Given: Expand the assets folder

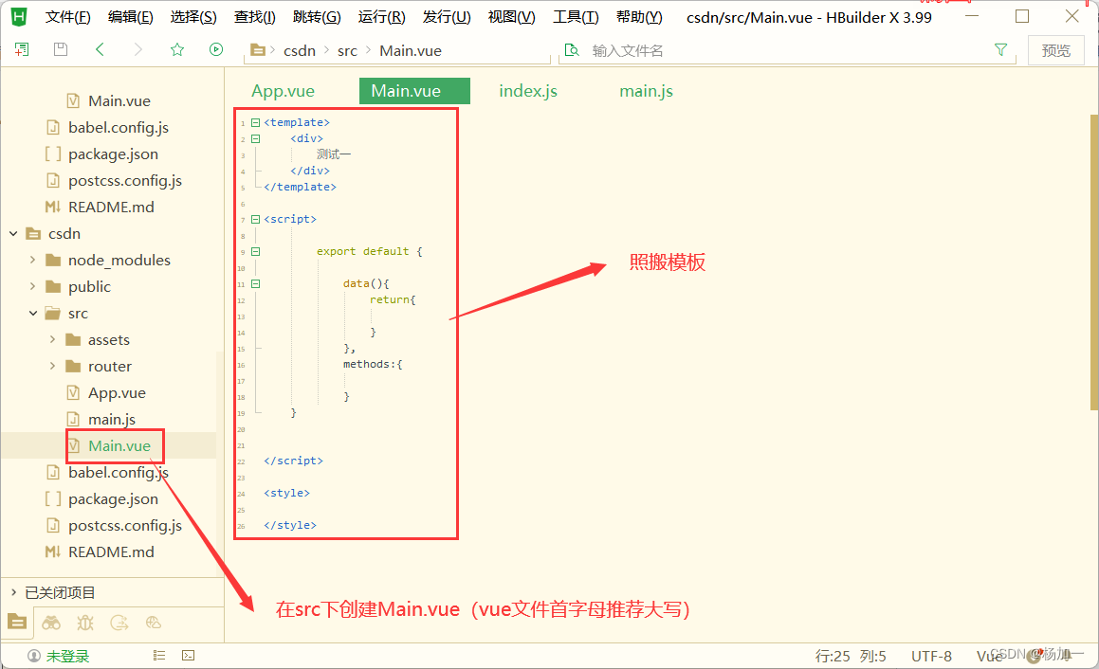Looking at the screenshot, I should (x=52, y=340).
